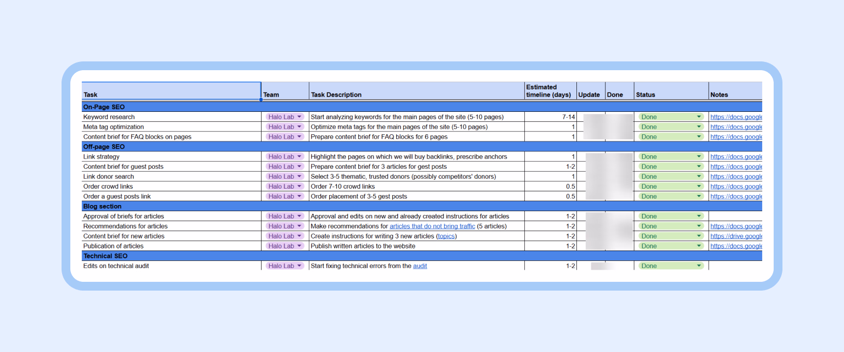The image size is (844, 352).
Task: Select the 'Order crowd links' task cell
Action: tap(171, 186)
